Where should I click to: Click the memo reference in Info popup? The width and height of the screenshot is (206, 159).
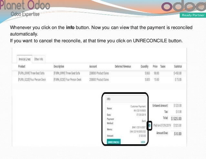tap(138, 129)
